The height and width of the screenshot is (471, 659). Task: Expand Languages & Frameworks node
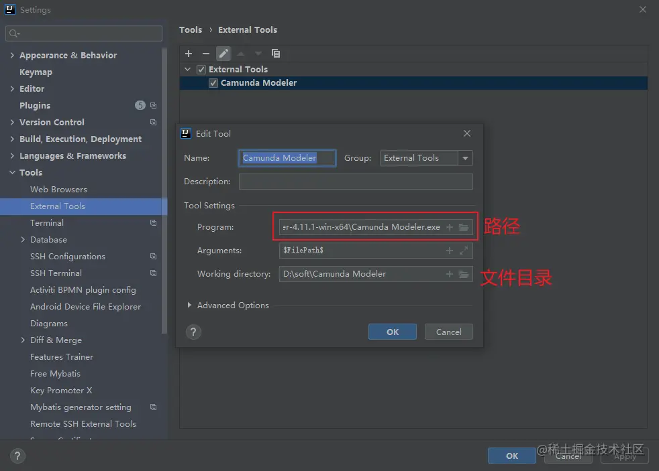(x=12, y=155)
